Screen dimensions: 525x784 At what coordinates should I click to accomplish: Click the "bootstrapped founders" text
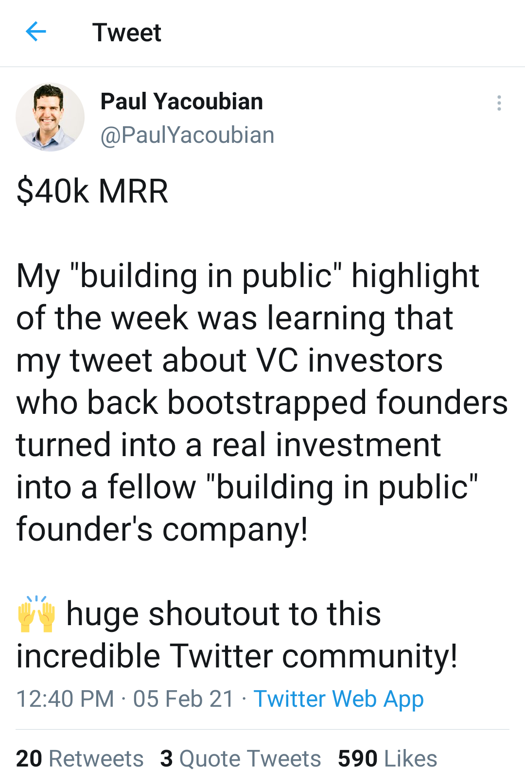click(338, 403)
